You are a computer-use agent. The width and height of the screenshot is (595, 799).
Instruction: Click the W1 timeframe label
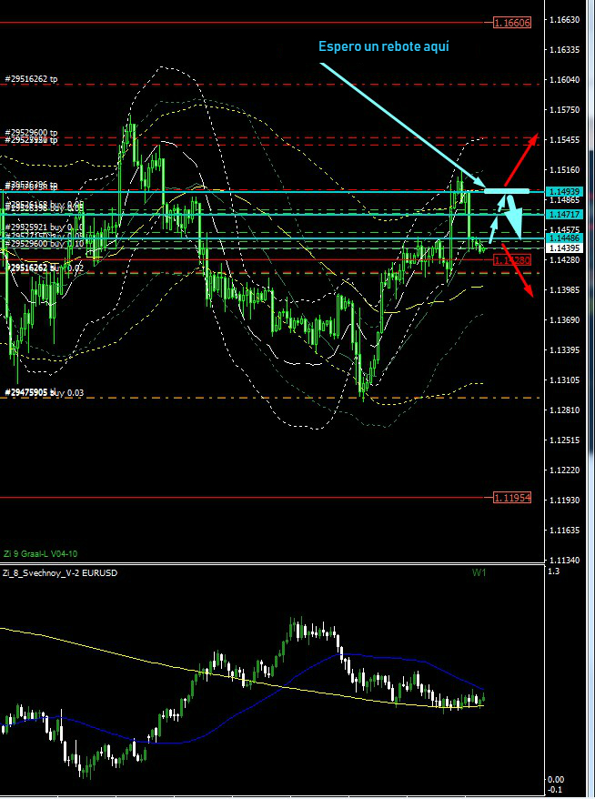(x=479, y=573)
